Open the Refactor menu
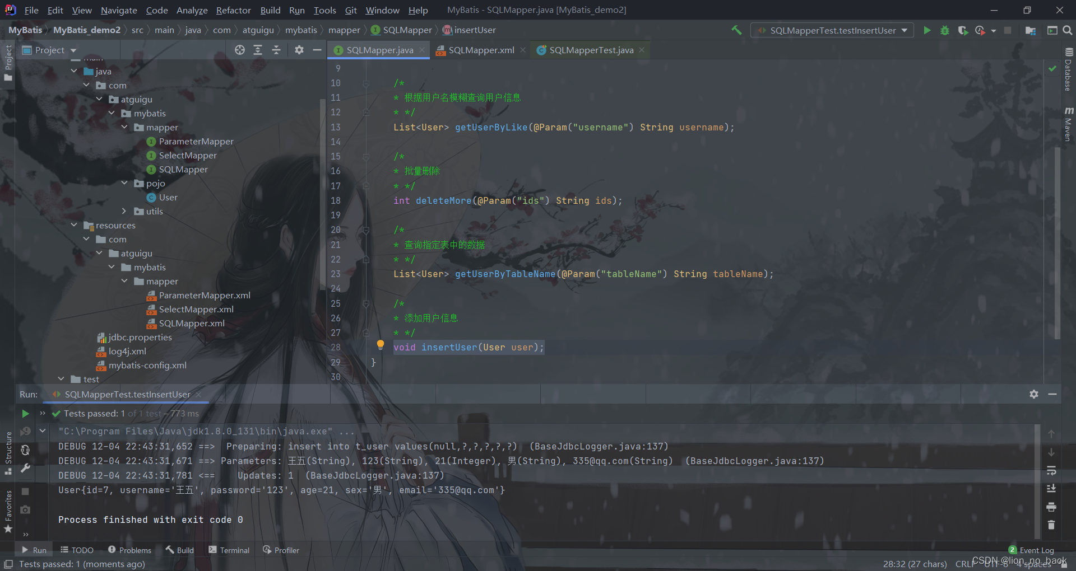Screen dimensions: 1076x571 [x=234, y=10]
